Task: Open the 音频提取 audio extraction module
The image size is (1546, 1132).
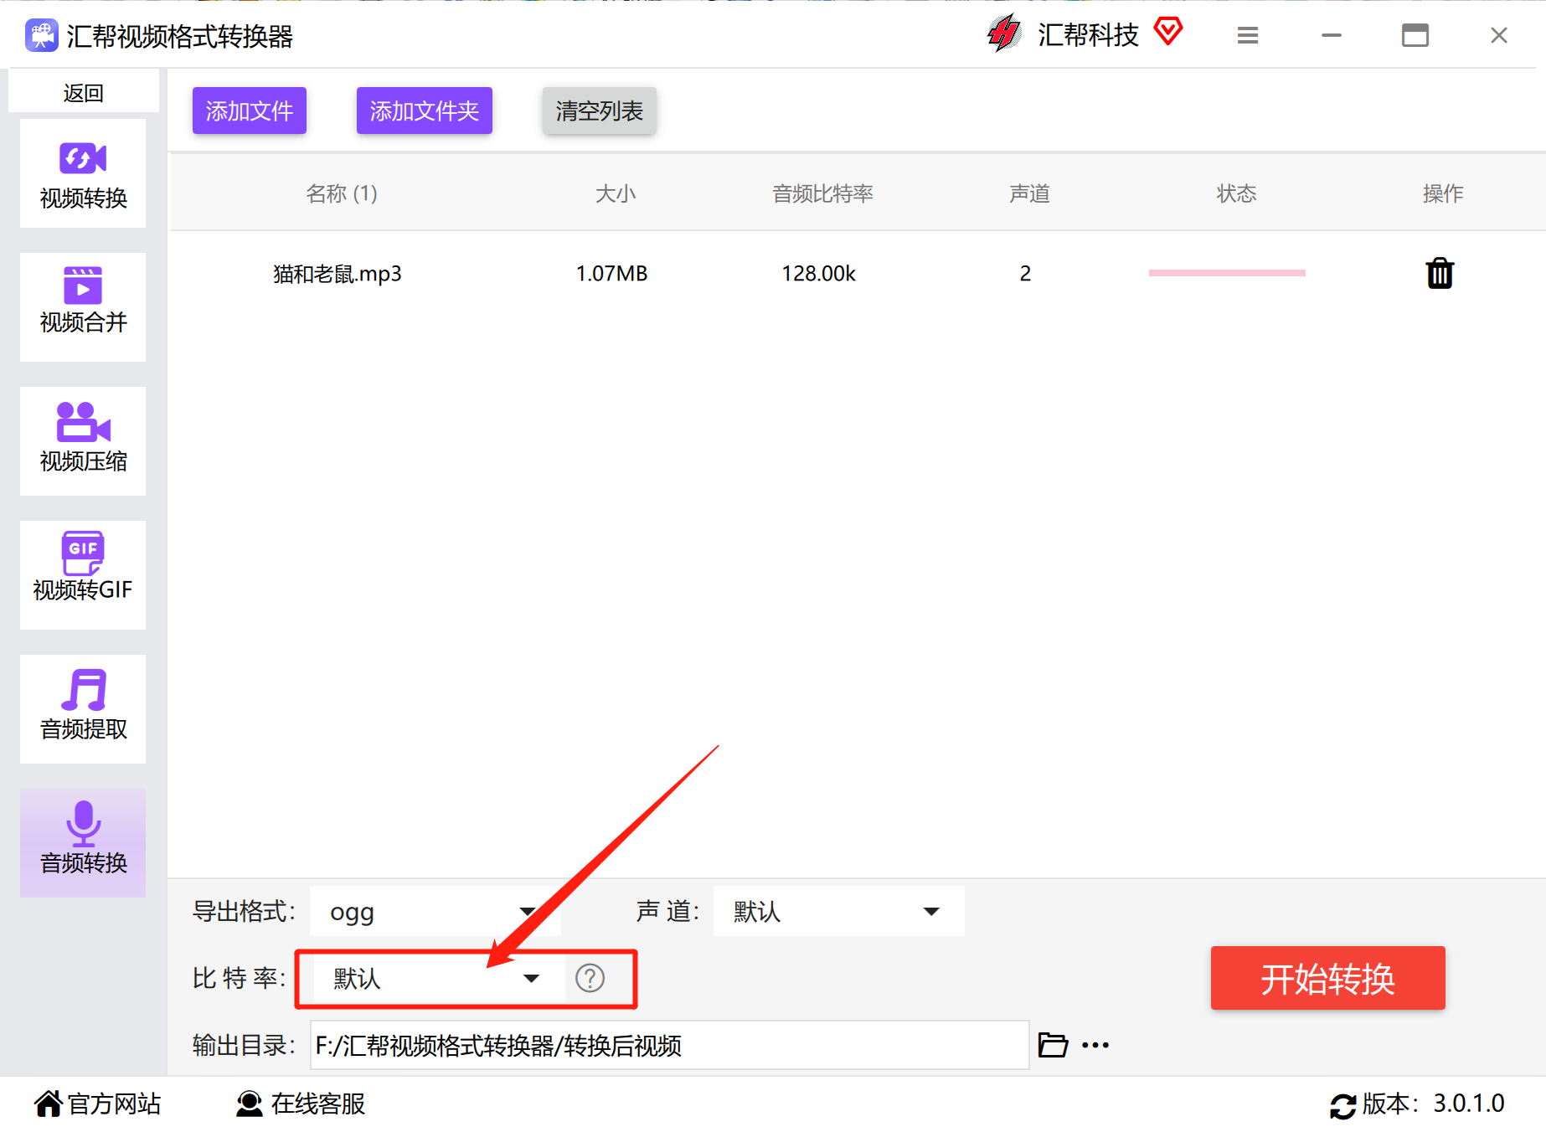Action: 83,709
